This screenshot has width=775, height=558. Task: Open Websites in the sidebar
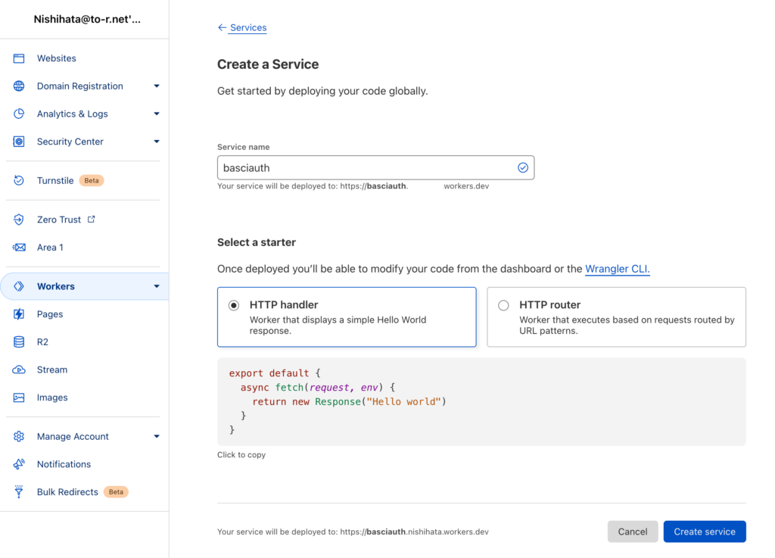point(56,58)
